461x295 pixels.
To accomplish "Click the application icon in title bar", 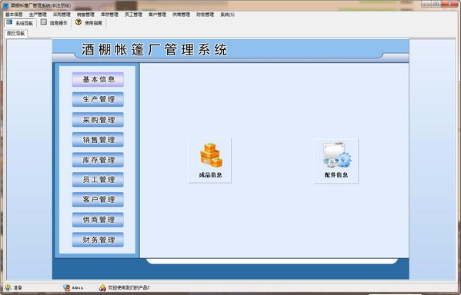I will coord(5,5).
